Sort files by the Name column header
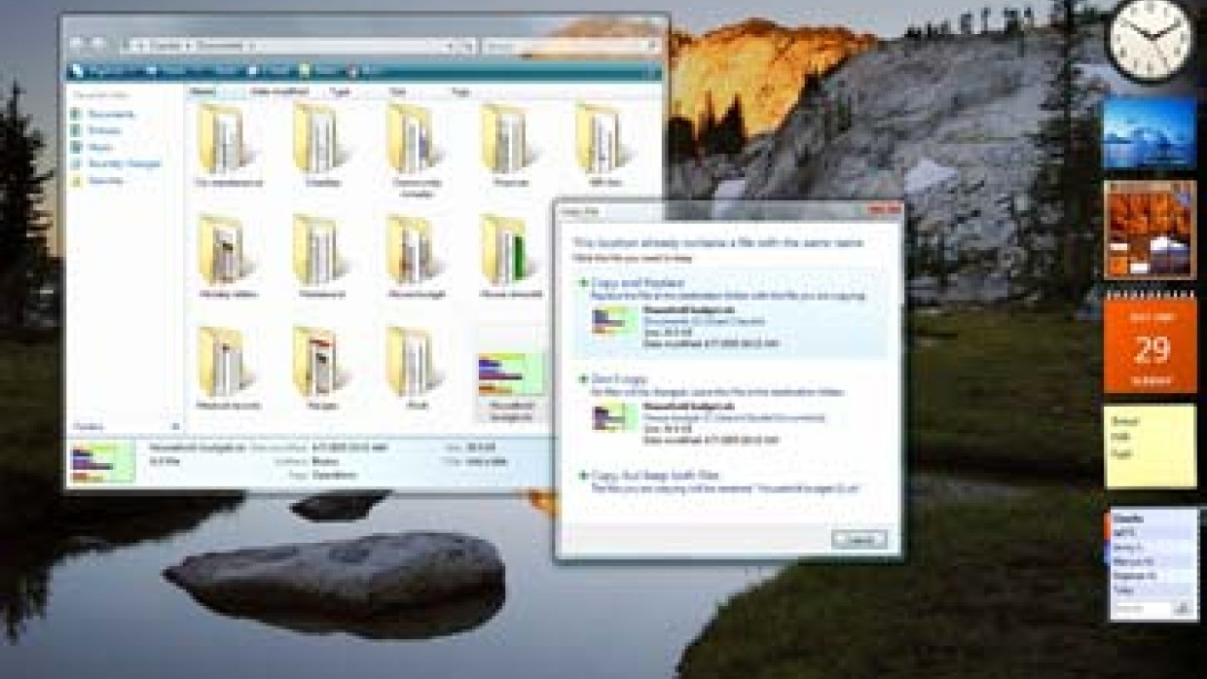This screenshot has width=1207, height=679. click(202, 91)
